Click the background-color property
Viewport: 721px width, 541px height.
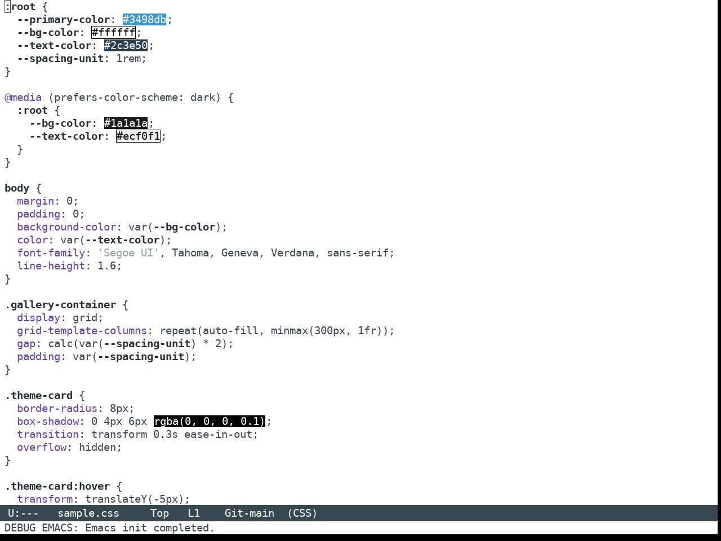pyautogui.click(x=66, y=227)
